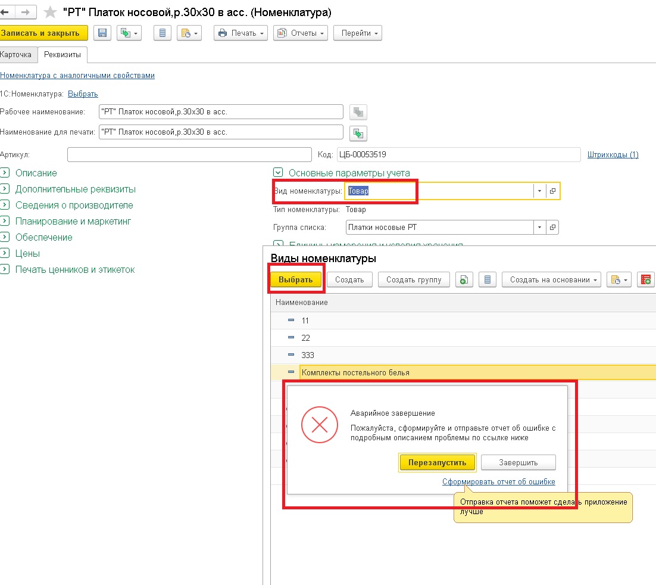The width and height of the screenshot is (656, 585).
Task: Add this item to favorites with star
Action: [51, 12]
